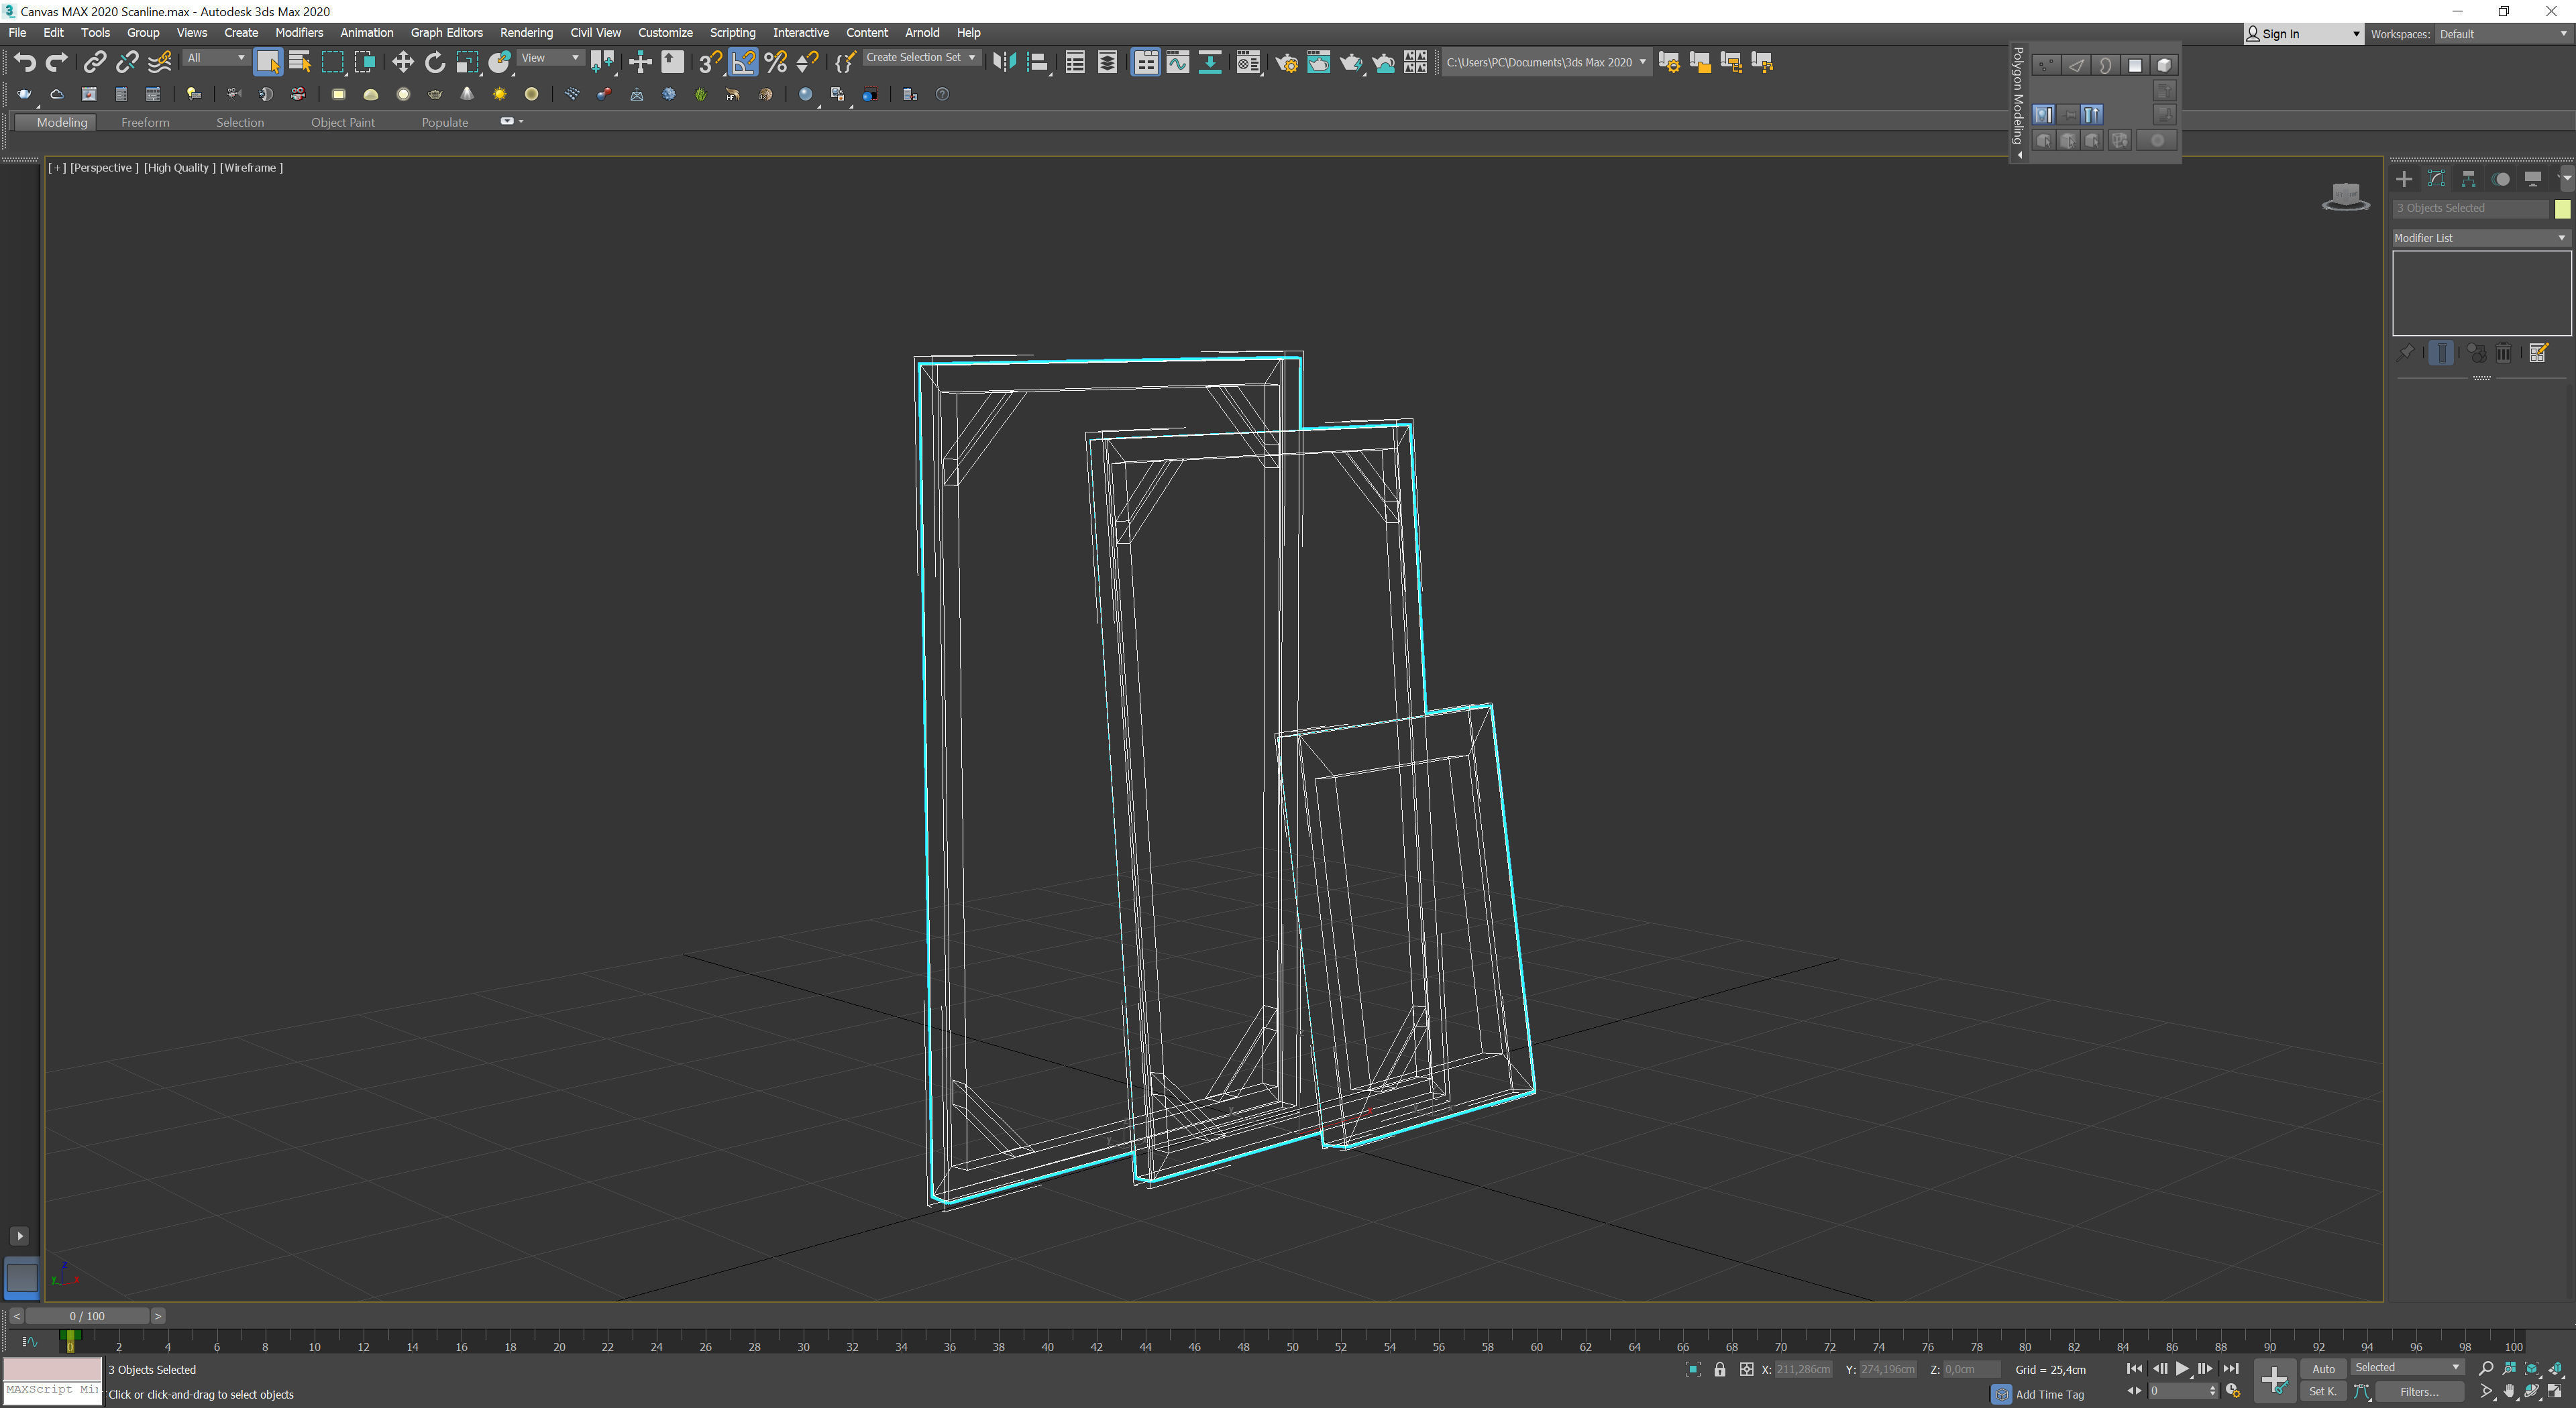
Task: Expand the Modifier List dropdown
Action: coord(2480,238)
